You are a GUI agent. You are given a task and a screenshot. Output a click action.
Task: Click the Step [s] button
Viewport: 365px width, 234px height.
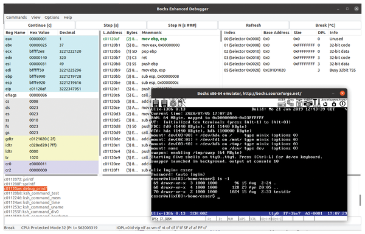tap(111, 25)
